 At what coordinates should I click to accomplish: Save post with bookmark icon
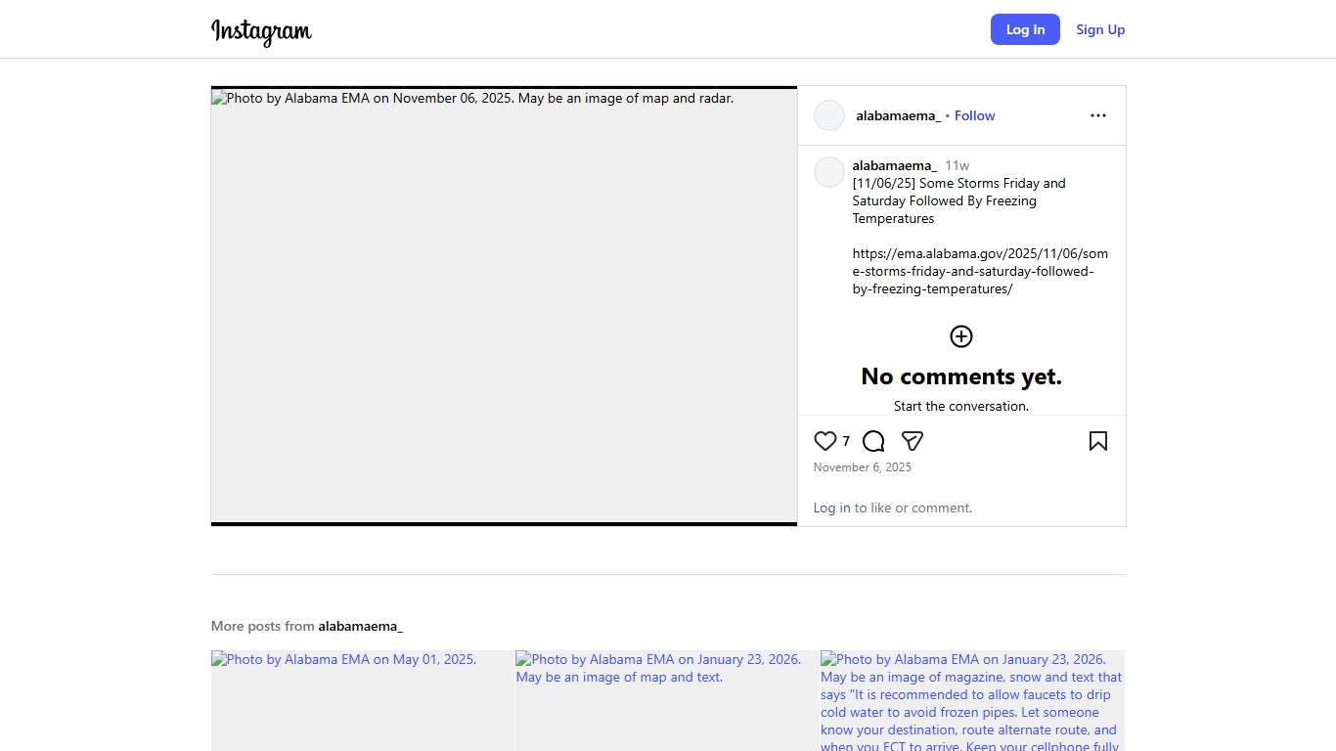[x=1097, y=441]
